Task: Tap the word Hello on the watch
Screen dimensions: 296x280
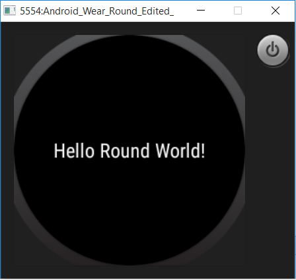Action: tap(74, 151)
